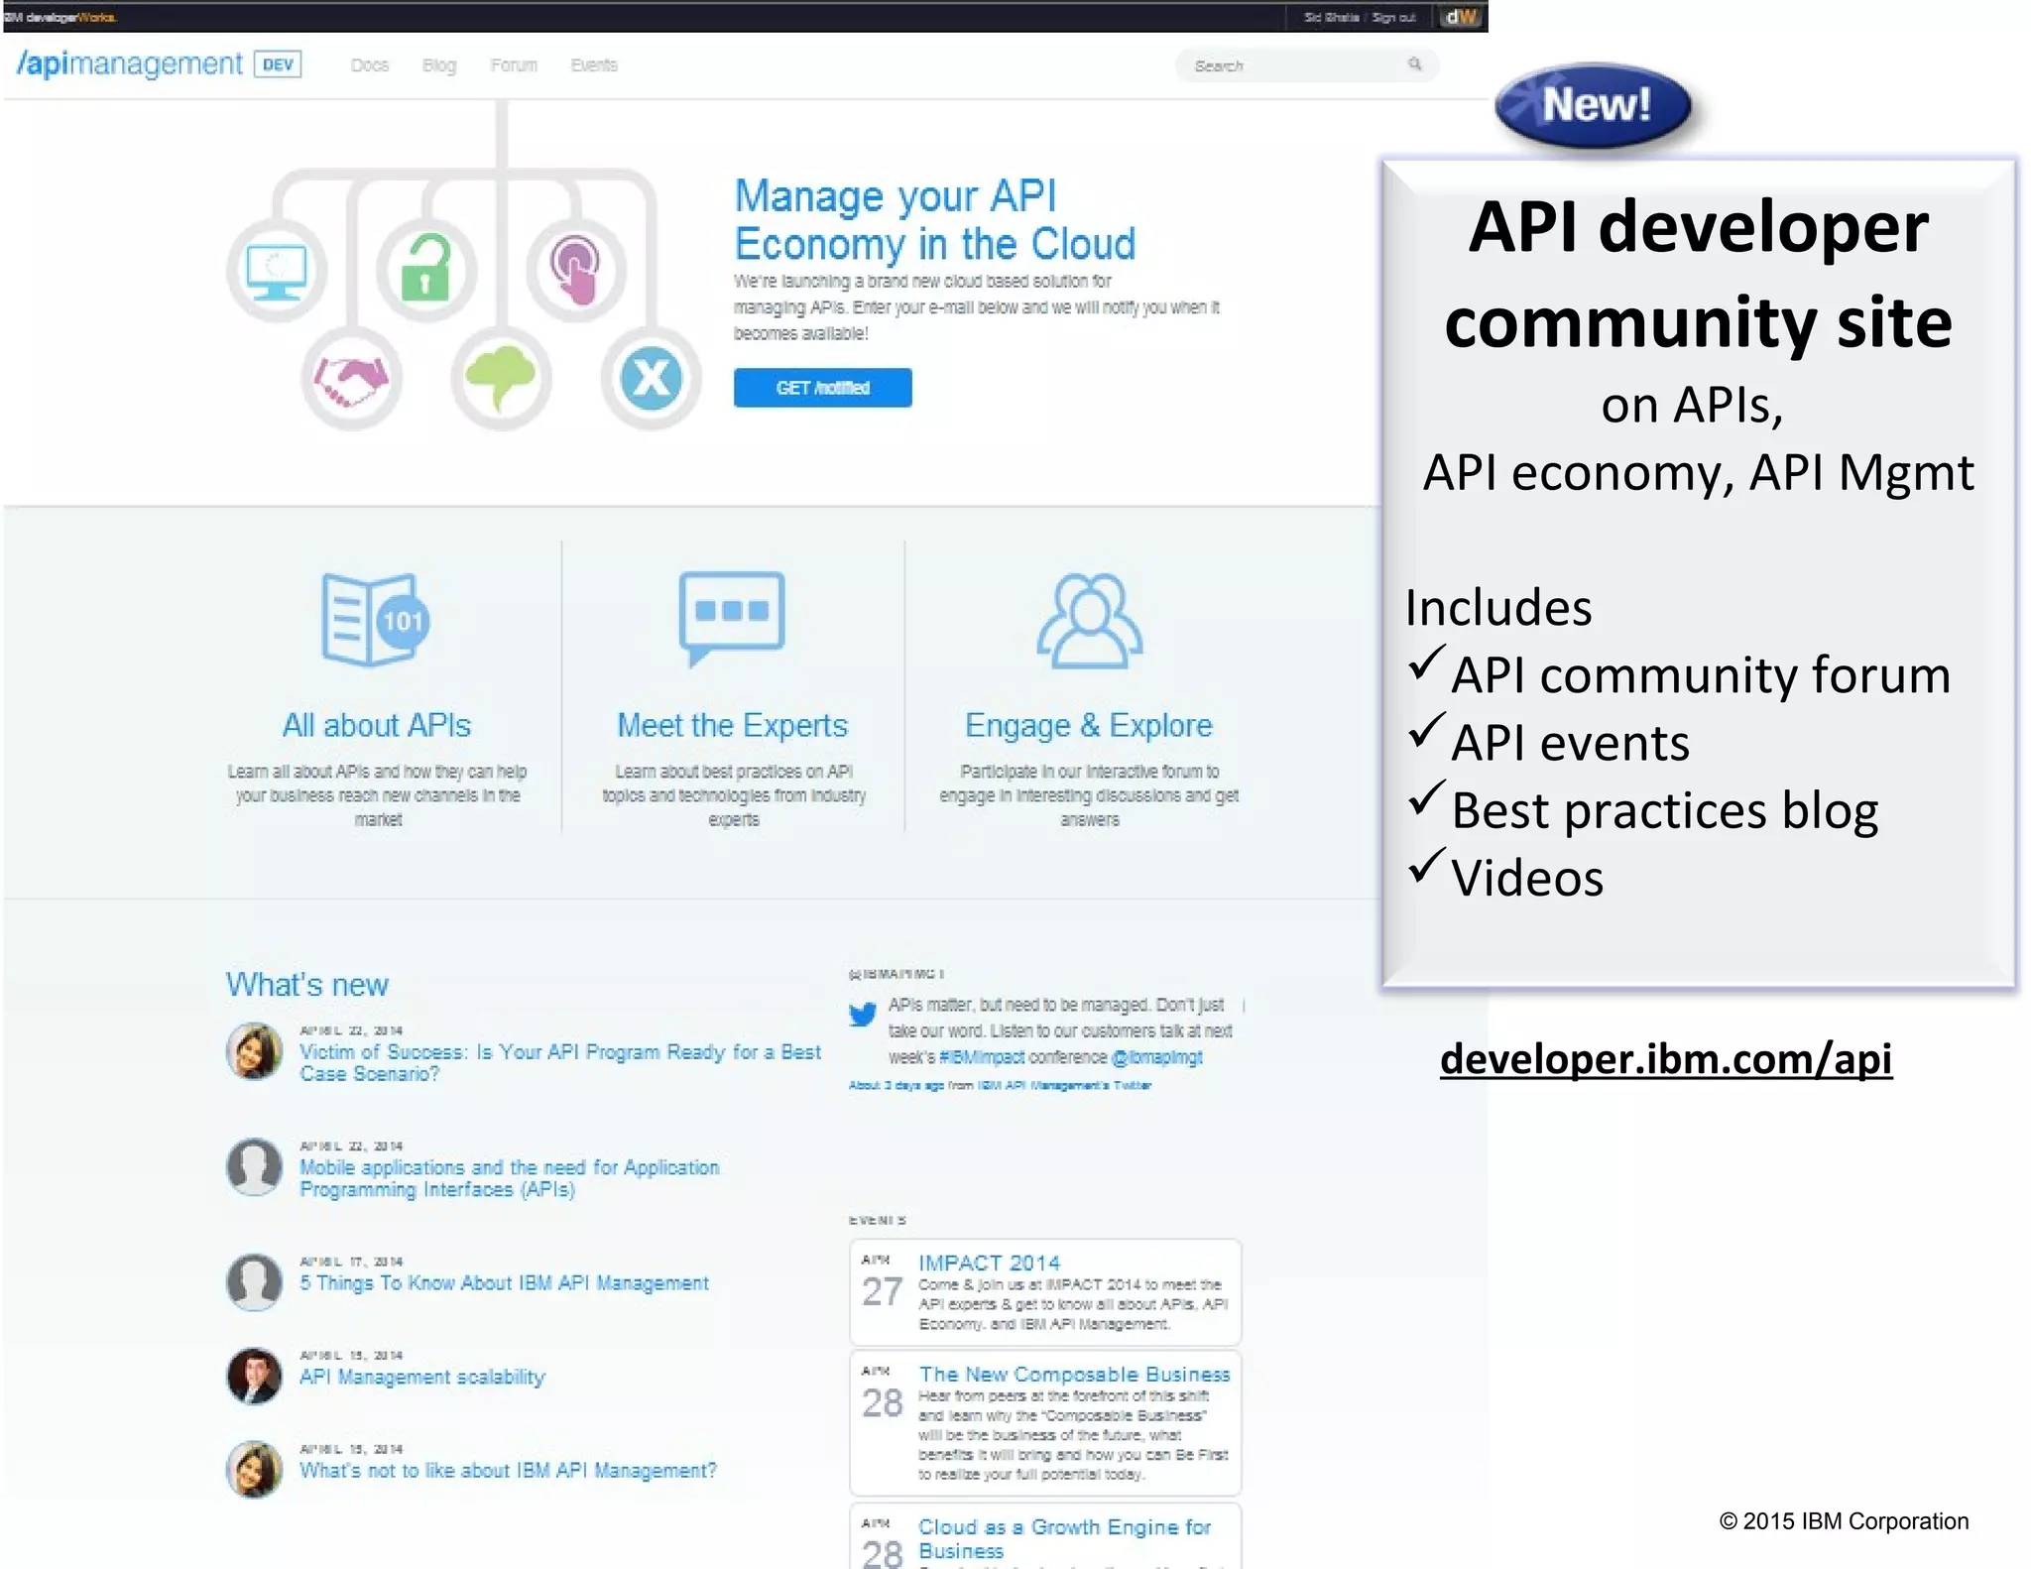Image resolution: width=2031 pixels, height=1569 pixels.
Task: Click the pink handshake icon
Action: 351,379
